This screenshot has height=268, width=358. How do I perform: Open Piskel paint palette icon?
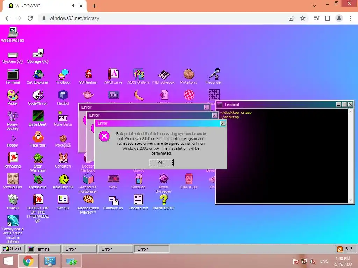(x=13, y=98)
